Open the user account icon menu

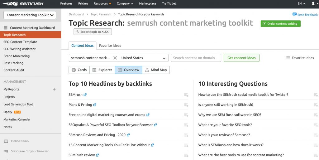coord(313,3)
